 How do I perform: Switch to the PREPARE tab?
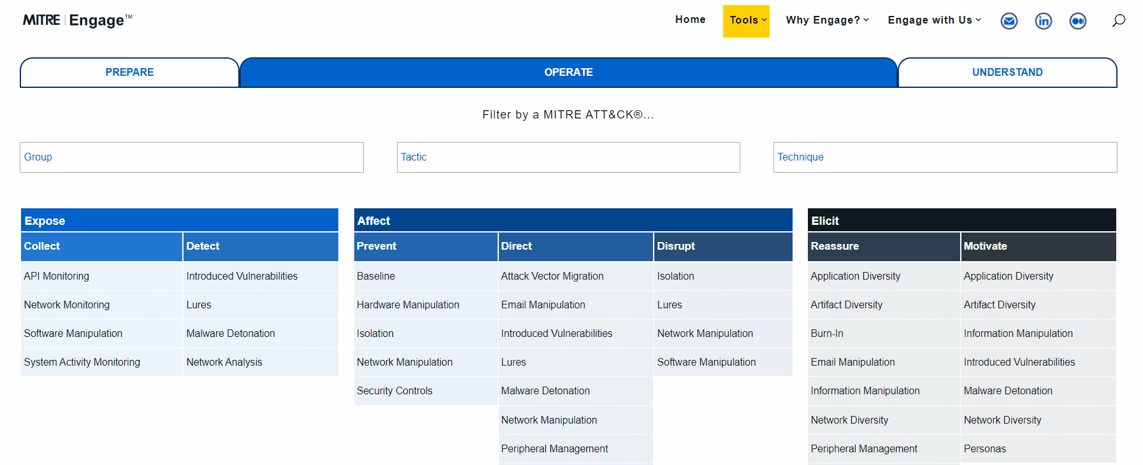click(129, 73)
